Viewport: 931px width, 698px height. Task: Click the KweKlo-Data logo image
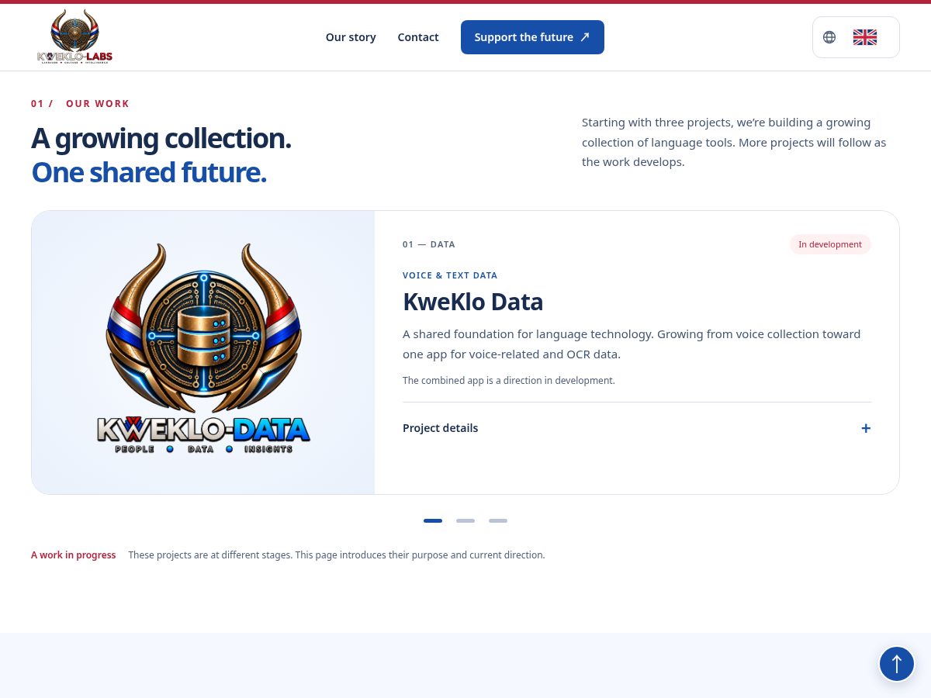[203, 349]
